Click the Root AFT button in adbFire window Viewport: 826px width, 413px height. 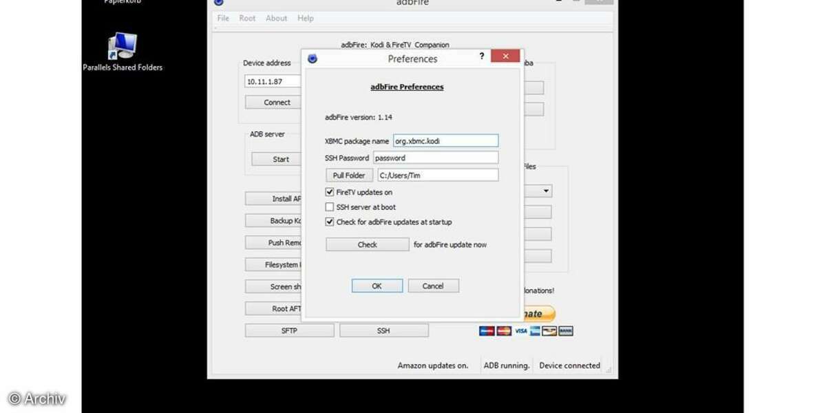pos(273,308)
